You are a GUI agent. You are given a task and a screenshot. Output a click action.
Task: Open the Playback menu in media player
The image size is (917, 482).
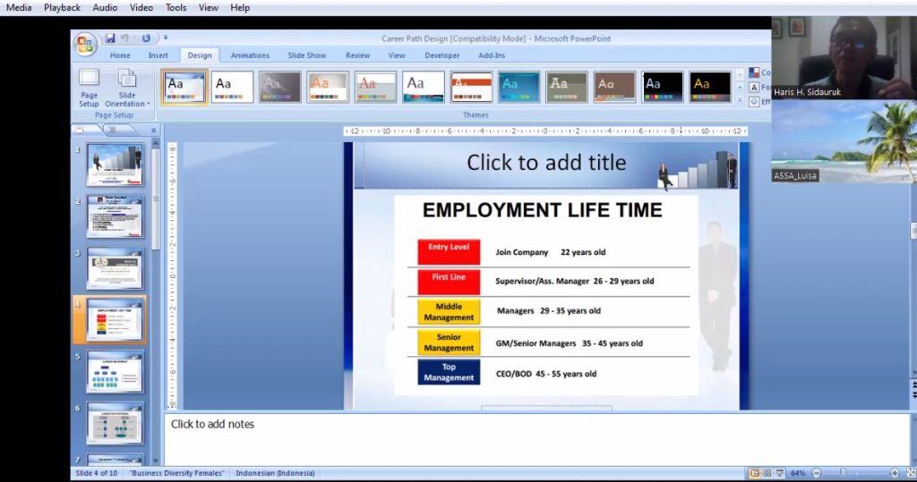click(x=62, y=7)
